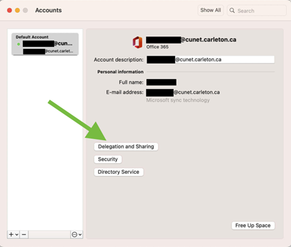Click the search magnifier icon
This screenshot has height=247, width=291.
[232, 11]
